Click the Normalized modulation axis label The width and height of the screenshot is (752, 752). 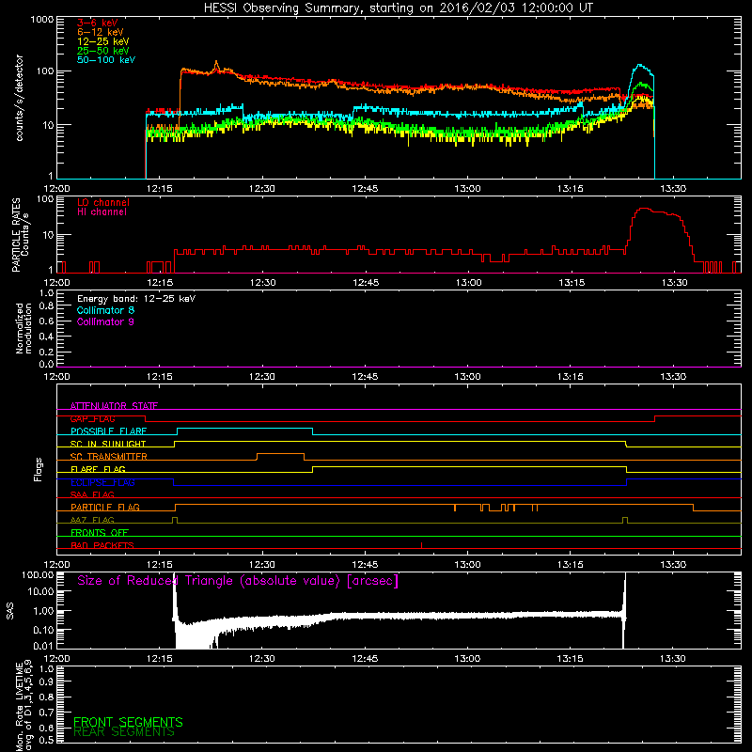click(x=23, y=328)
